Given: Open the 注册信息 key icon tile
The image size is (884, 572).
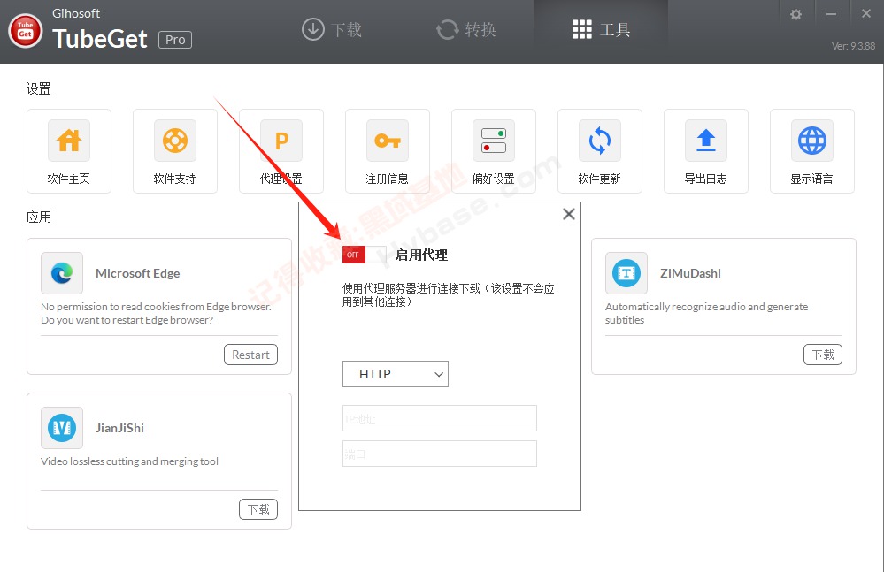Looking at the screenshot, I should [388, 151].
